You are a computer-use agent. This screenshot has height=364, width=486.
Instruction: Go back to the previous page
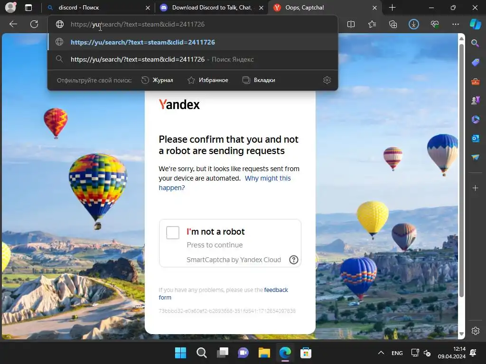pyautogui.click(x=13, y=24)
